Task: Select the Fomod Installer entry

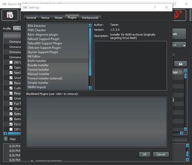Action: coord(58,70)
